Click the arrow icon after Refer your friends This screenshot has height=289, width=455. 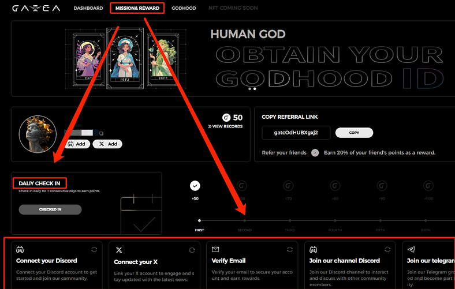tap(315, 153)
